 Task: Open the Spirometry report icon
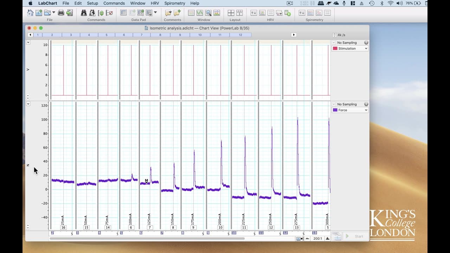point(327,13)
